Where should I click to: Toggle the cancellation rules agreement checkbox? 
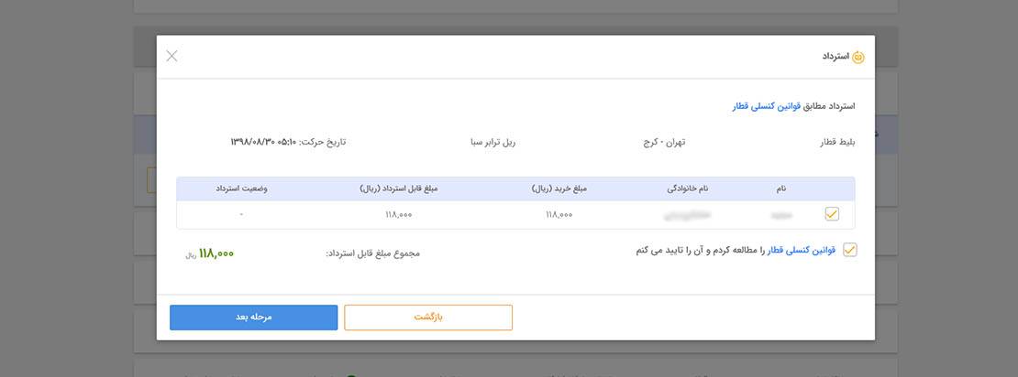coord(849,250)
